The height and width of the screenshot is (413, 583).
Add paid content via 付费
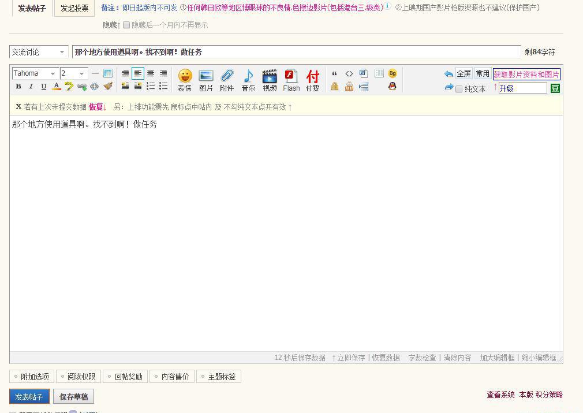click(x=313, y=80)
